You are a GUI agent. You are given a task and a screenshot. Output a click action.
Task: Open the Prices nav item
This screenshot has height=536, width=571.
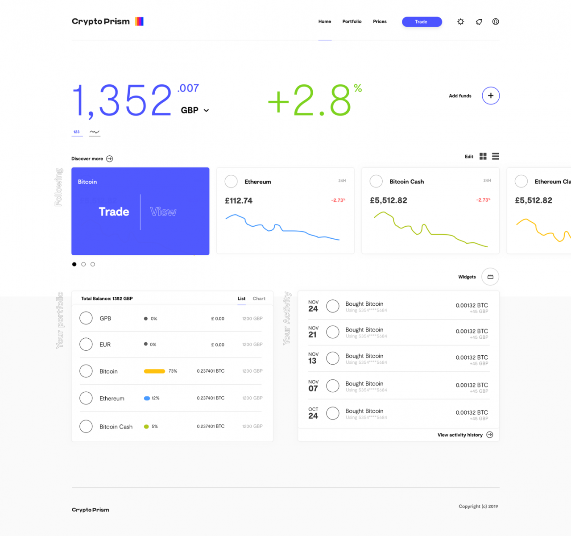click(380, 21)
